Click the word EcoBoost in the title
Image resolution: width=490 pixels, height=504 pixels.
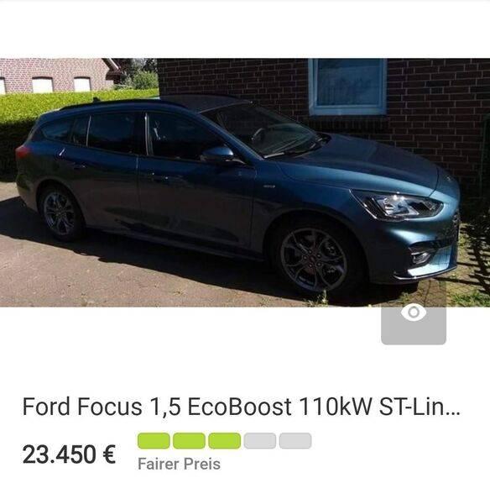click(x=239, y=407)
